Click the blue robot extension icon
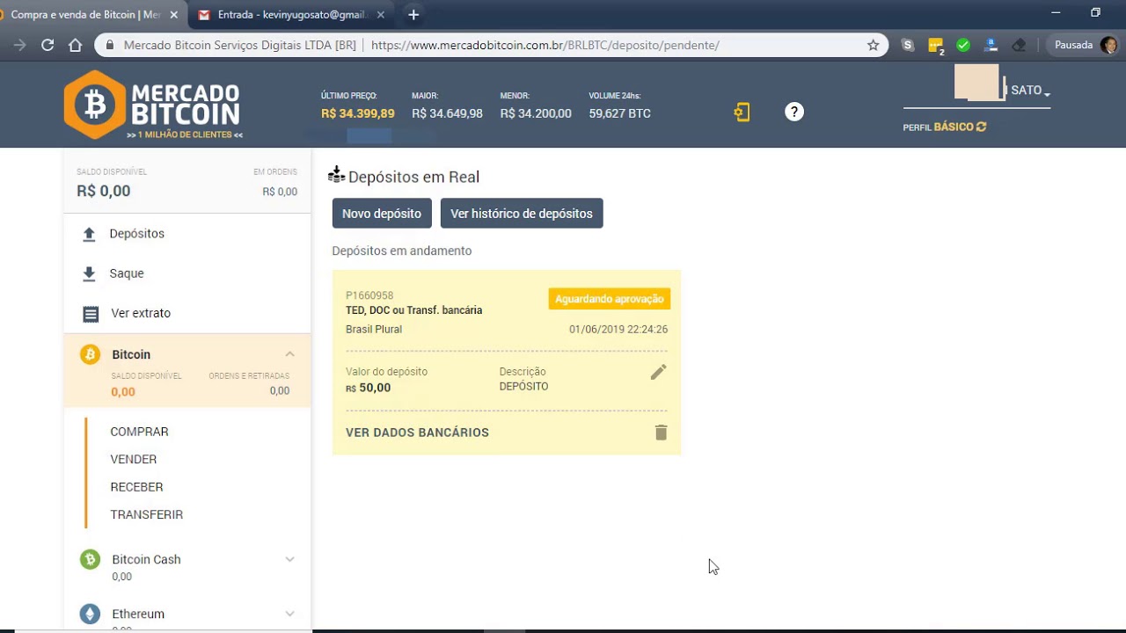Screen dimensions: 1126x633 991,45
